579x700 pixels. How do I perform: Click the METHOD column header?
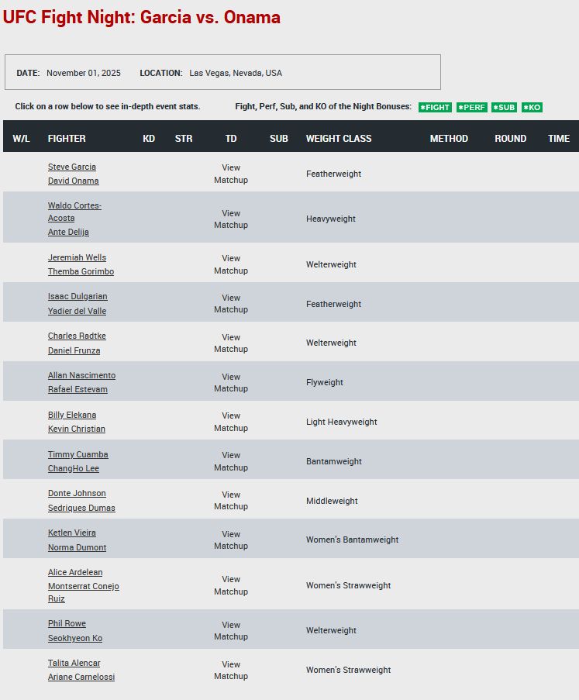[x=449, y=139]
